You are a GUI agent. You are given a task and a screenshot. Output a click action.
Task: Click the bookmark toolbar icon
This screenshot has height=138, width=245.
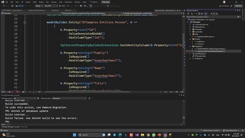(108, 6)
